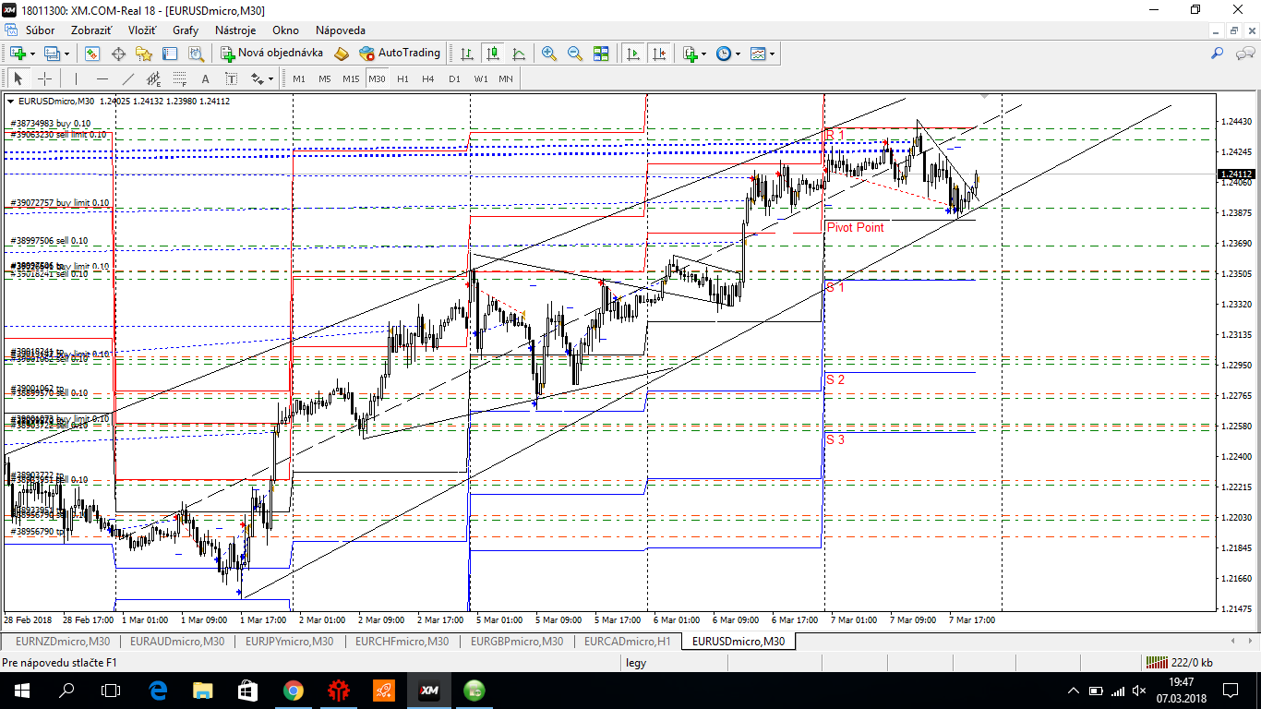Image resolution: width=1261 pixels, height=709 pixels.
Task: Switch to H1 timeframe
Action: 402,78
